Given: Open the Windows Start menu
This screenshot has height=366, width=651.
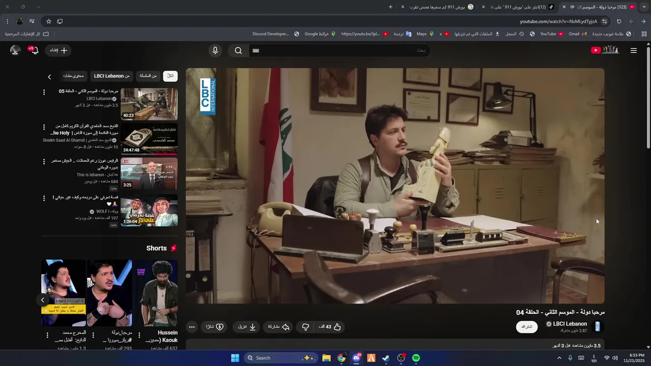Looking at the screenshot, I should pos(235,358).
